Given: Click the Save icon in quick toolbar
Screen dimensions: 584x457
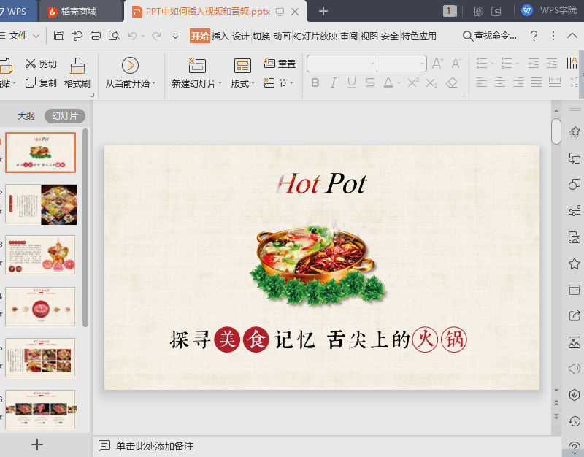Looking at the screenshot, I should click(59, 36).
